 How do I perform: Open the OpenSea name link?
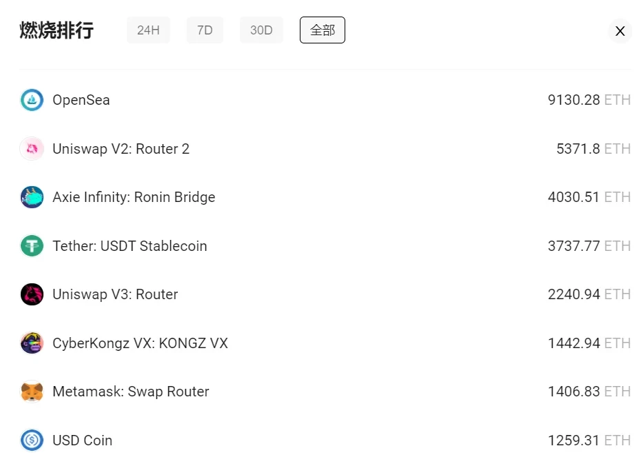[81, 100]
